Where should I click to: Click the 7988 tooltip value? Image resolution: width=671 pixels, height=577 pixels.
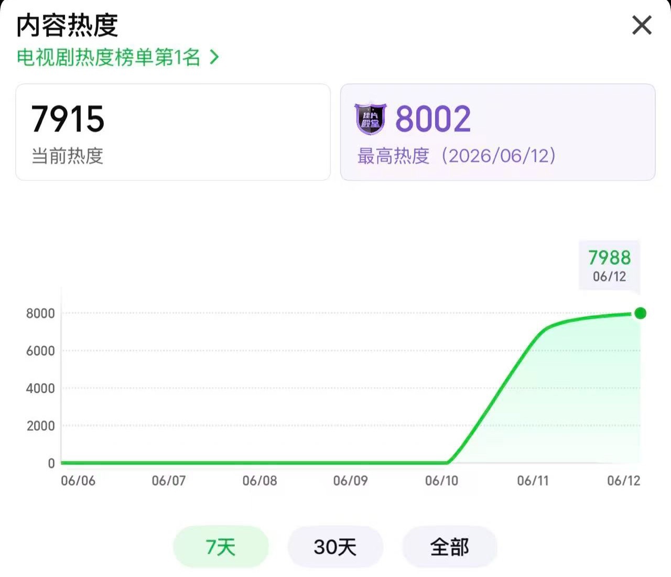coord(609,257)
